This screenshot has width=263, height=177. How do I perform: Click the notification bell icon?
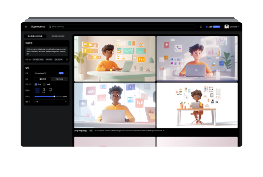[x=200, y=27]
